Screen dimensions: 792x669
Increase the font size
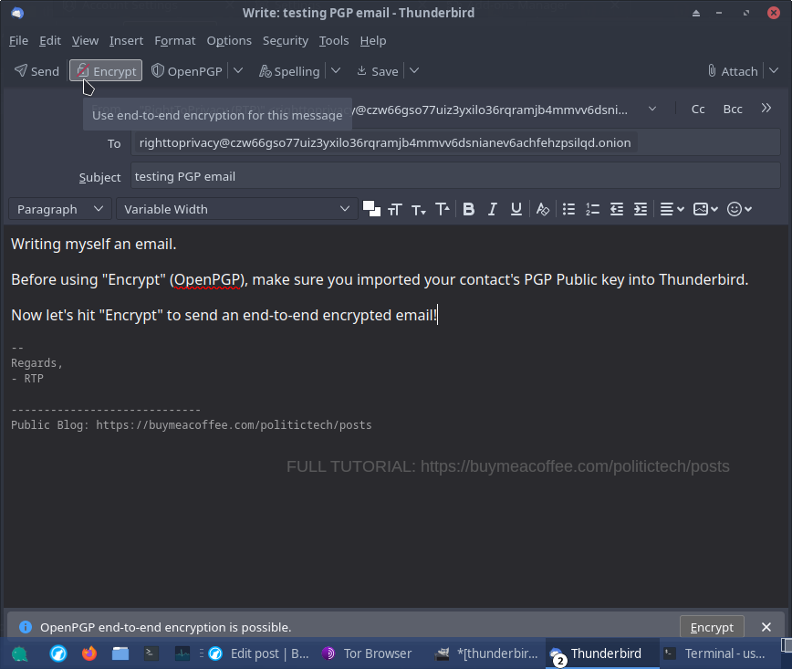pyautogui.click(x=443, y=209)
